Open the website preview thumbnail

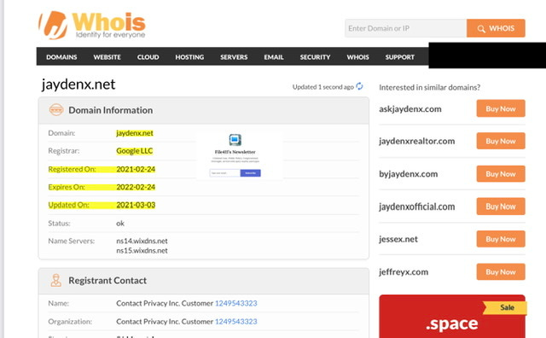tap(240, 155)
